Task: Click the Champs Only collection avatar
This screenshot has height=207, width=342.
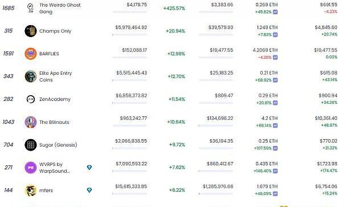Action: click(x=31, y=31)
